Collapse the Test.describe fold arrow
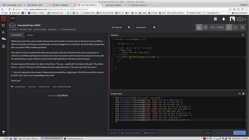This screenshot has height=140, width=249. (x=114, y=98)
